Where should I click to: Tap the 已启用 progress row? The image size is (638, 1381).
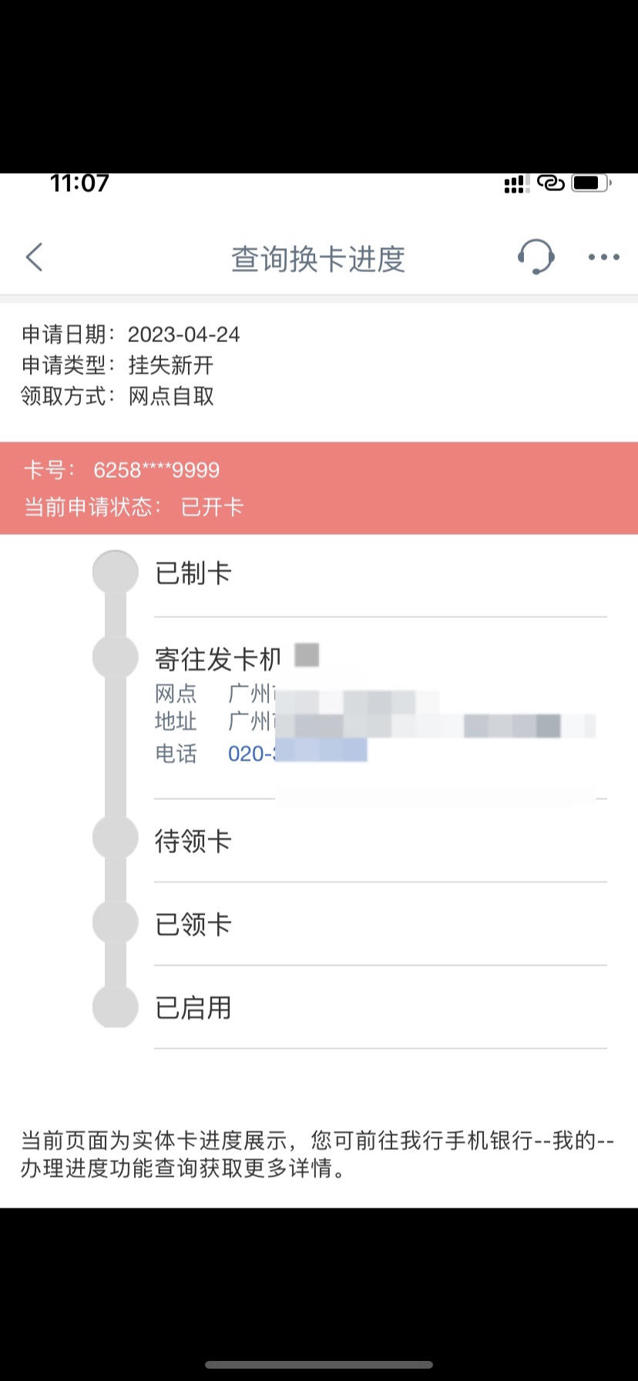(x=381, y=1007)
